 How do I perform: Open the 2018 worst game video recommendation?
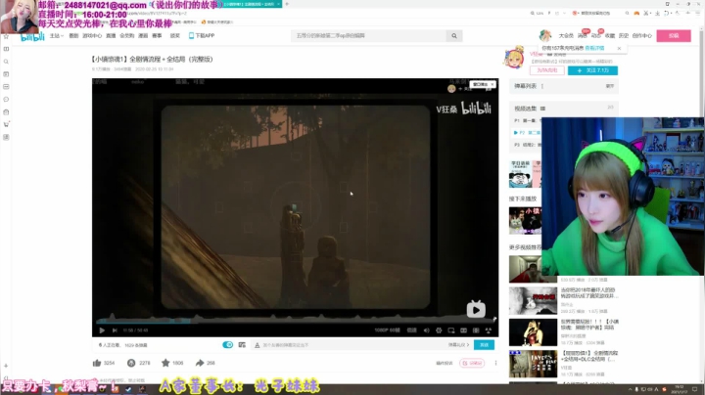588,293
